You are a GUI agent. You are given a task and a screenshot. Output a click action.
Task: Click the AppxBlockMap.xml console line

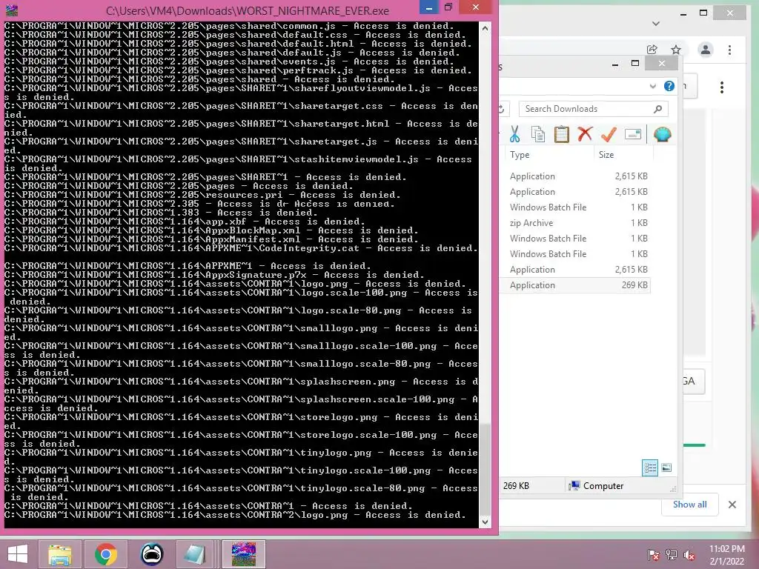point(211,230)
